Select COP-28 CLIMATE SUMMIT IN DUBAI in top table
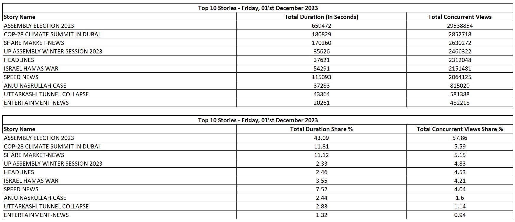 (x=52, y=34)
